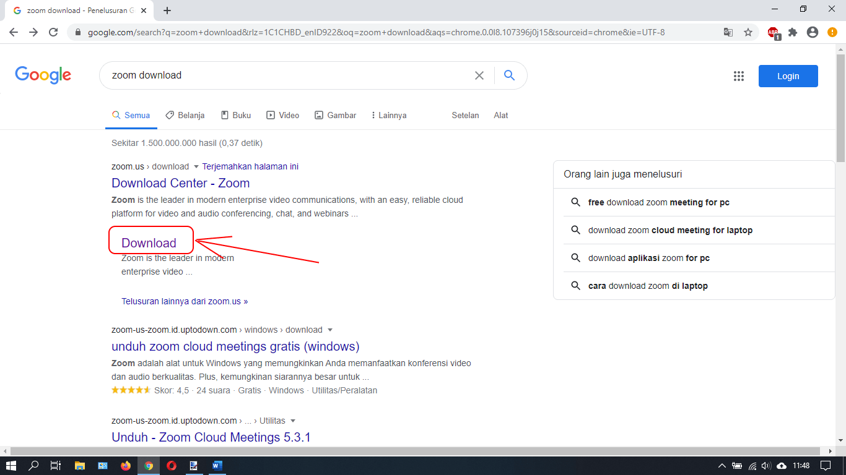Open the Windows notification center
Viewport: 846px width, 475px height.
pyautogui.click(x=826, y=466)
